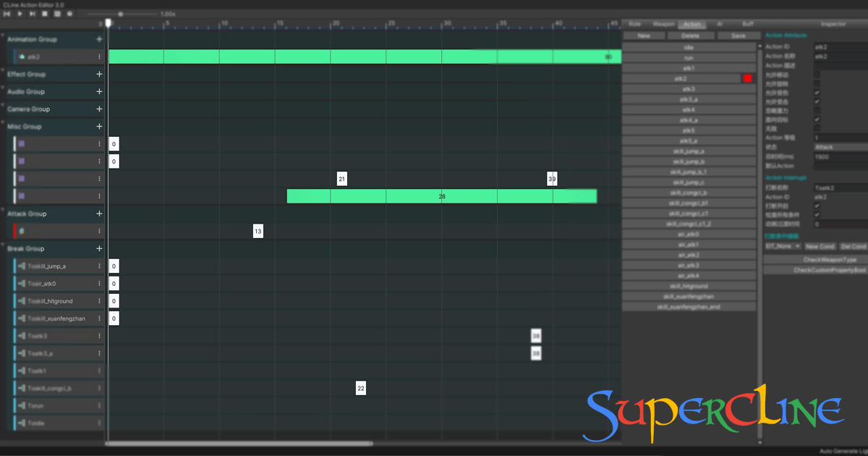Click the red swatch beside atk2
Image resolution: width=868 pixels, height=456 pixels.
747,78
